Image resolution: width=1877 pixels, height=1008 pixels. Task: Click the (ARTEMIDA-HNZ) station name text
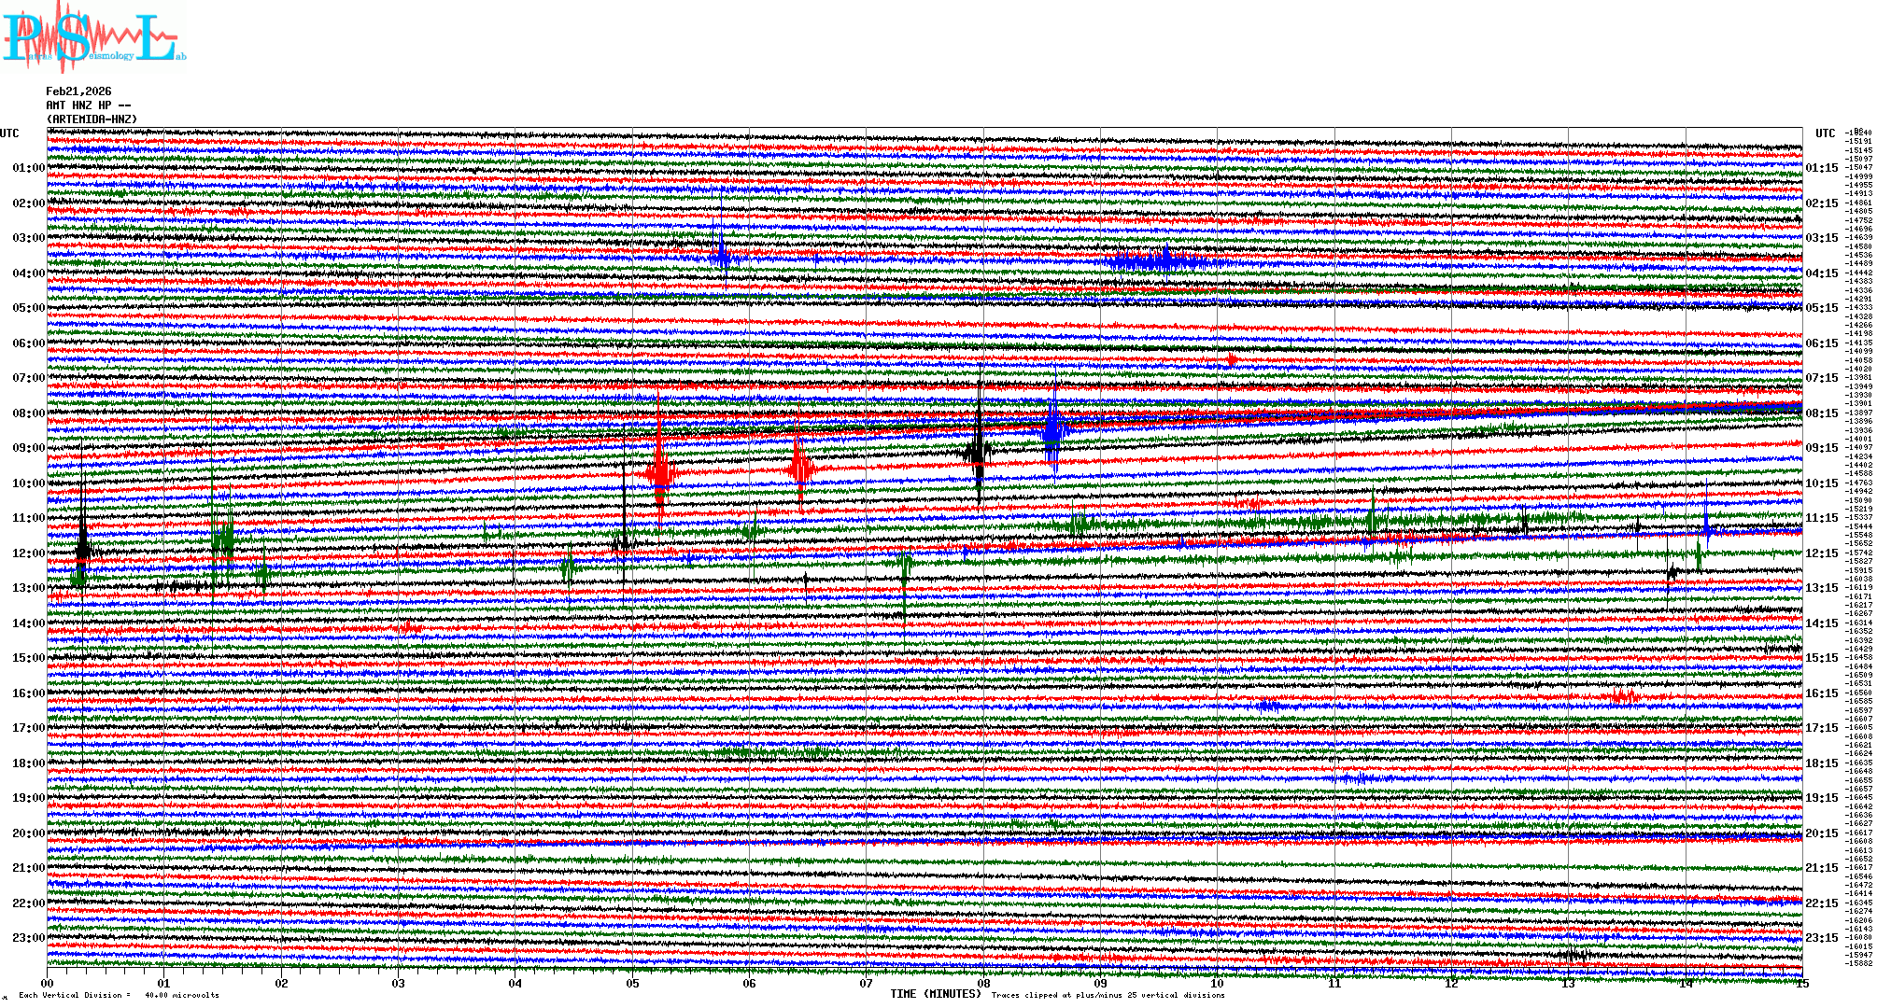tap(92, 119)
